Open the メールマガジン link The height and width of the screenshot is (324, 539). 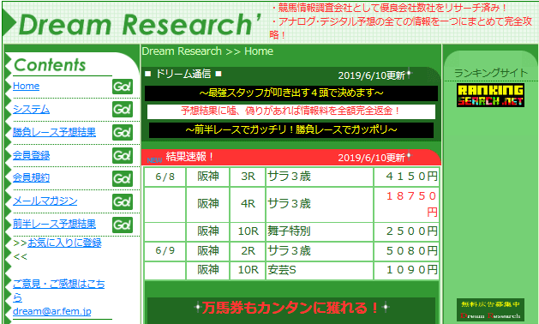point(45,201)
